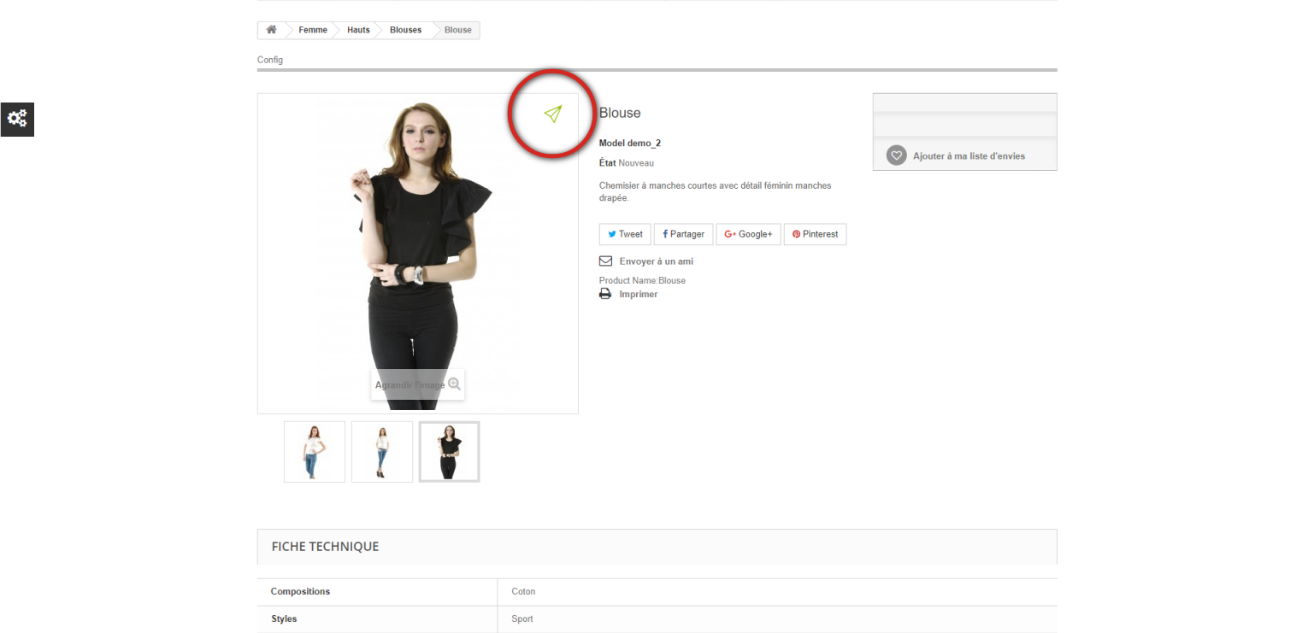Viewport: 1314px width, 633px height.
Task: Click the Product Name:Blouse text
Action: point(642,280)
